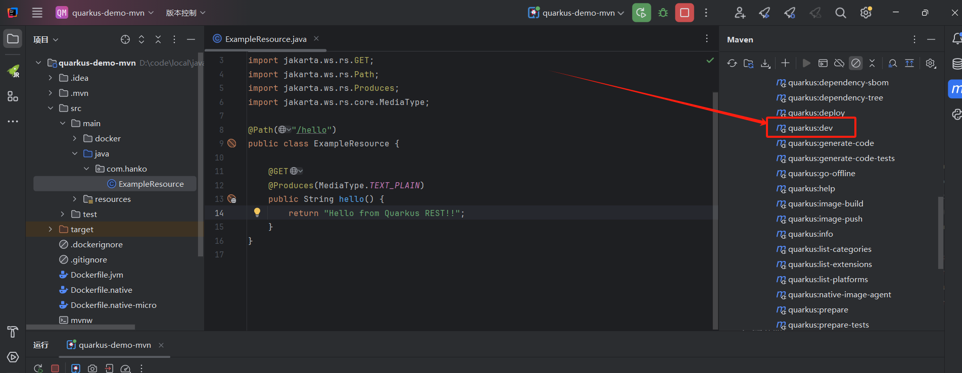Viewport: 962px width, 373px height.
Task: Open the quarkus-demo-mvn project dropdown
Action: 105,13
